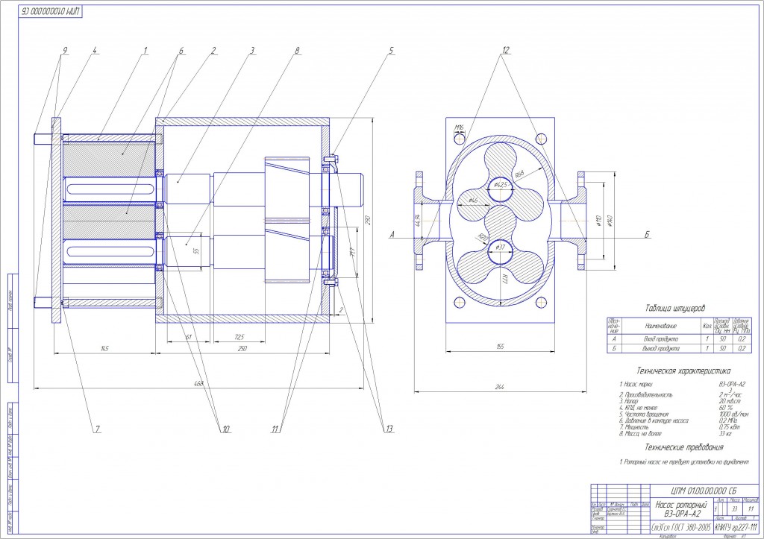Click the 244 width dimension value
This screenshot has width=764, height=539.
point(499,387)
